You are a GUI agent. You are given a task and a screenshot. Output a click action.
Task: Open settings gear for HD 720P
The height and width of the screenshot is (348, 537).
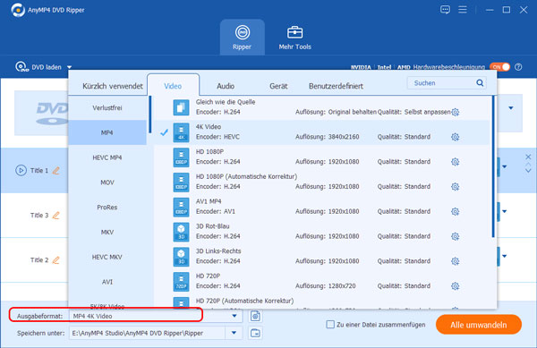pyautogui.click(x=456, y=285)
